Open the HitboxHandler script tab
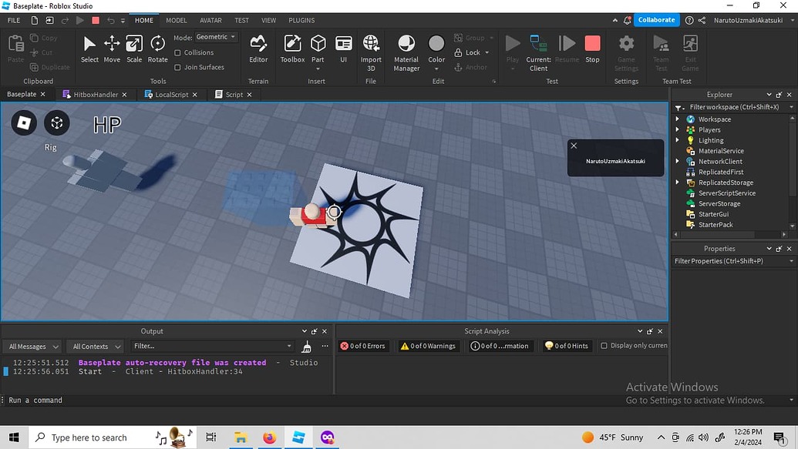 click(96, 94)
